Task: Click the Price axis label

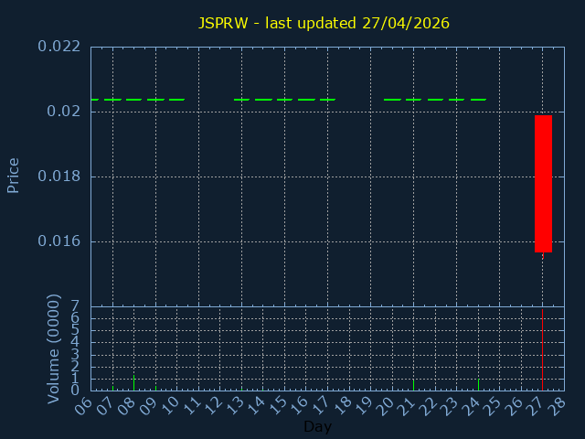Action: click(x=14, y=175)
